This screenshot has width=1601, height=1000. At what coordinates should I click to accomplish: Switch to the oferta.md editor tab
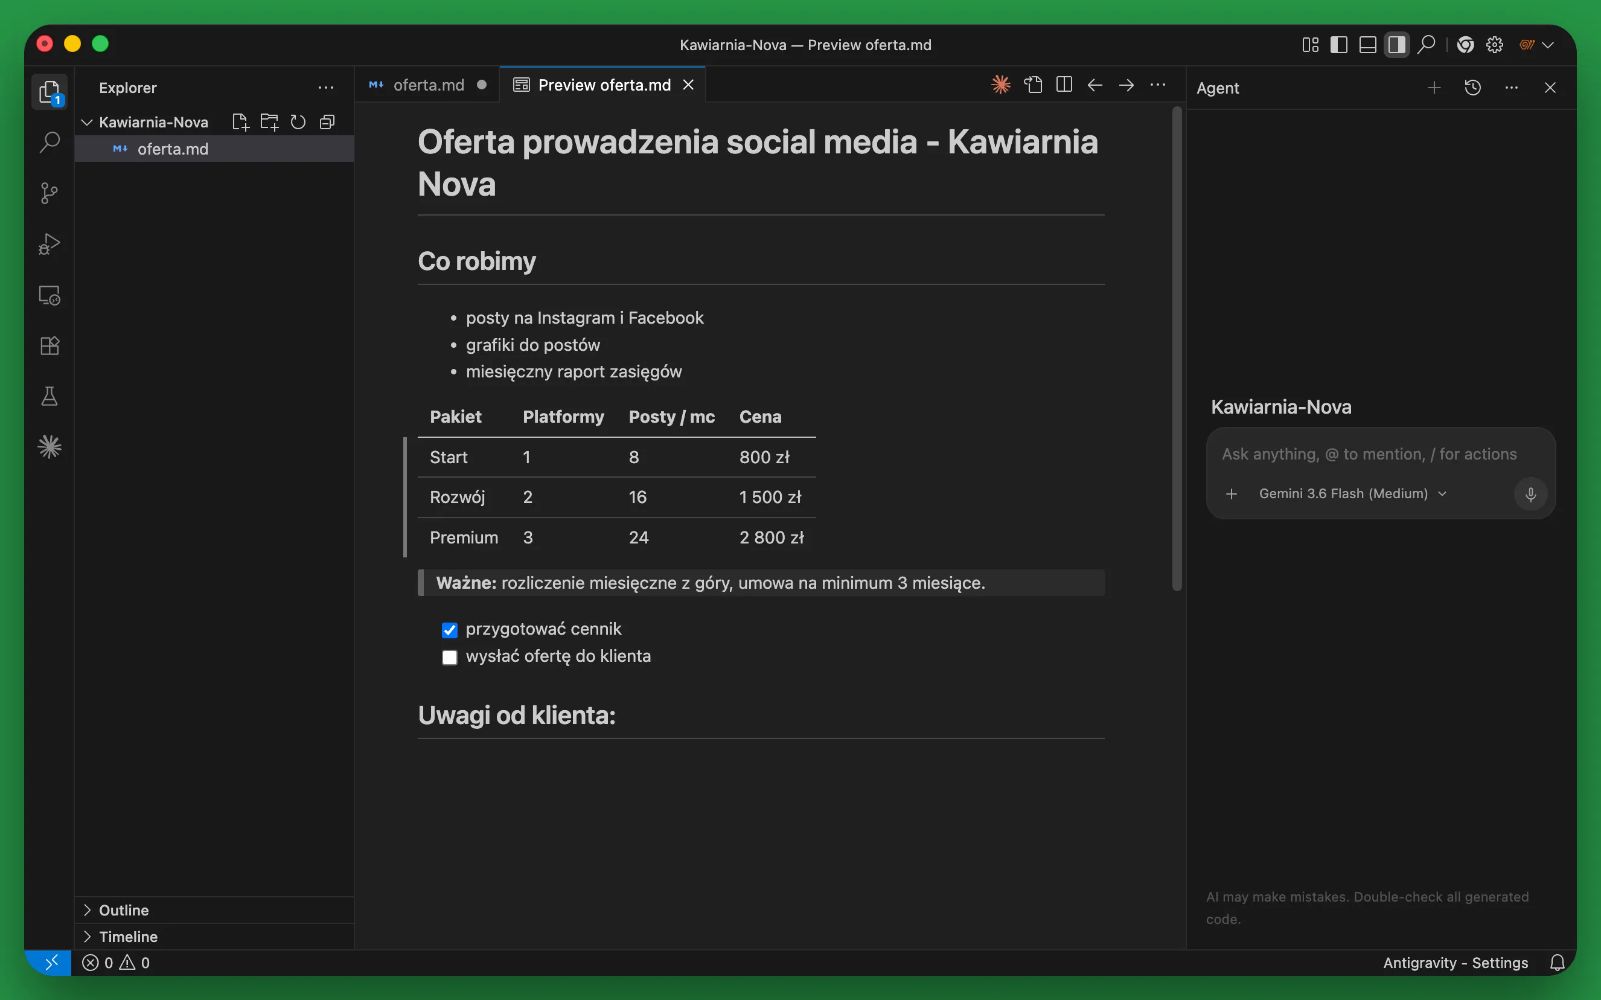click(427, 85)
